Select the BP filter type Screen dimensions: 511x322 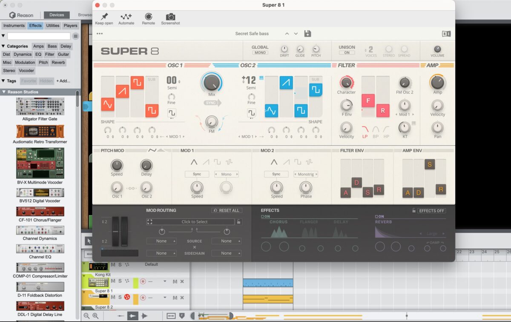click(376, 131)
